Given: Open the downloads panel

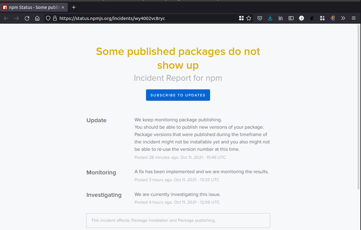Looking at the screenshot, I should click(x=270, y=18).
